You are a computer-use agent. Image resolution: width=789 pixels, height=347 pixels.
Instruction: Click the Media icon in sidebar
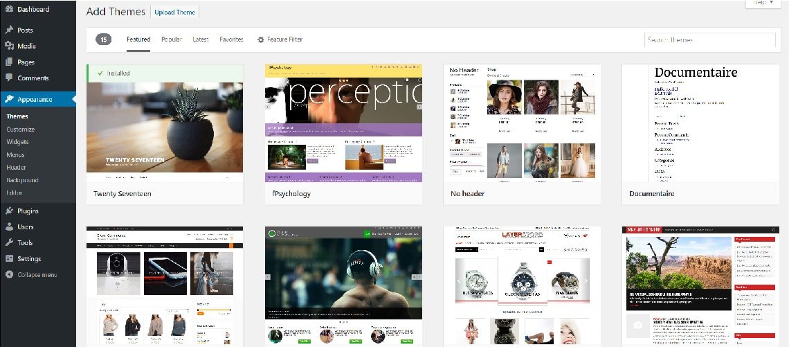pos(9,46)
